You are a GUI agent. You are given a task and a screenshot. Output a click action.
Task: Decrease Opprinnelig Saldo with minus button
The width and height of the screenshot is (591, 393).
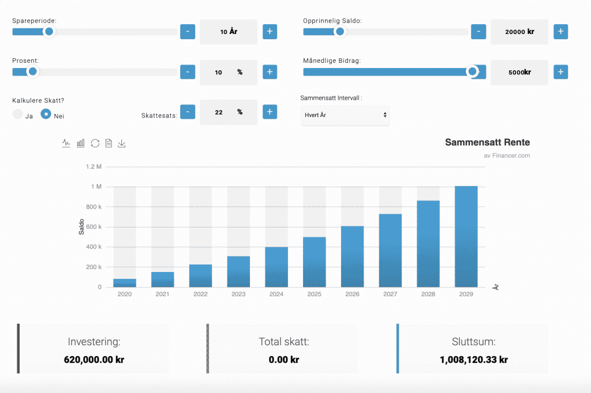tap(478, 32)
